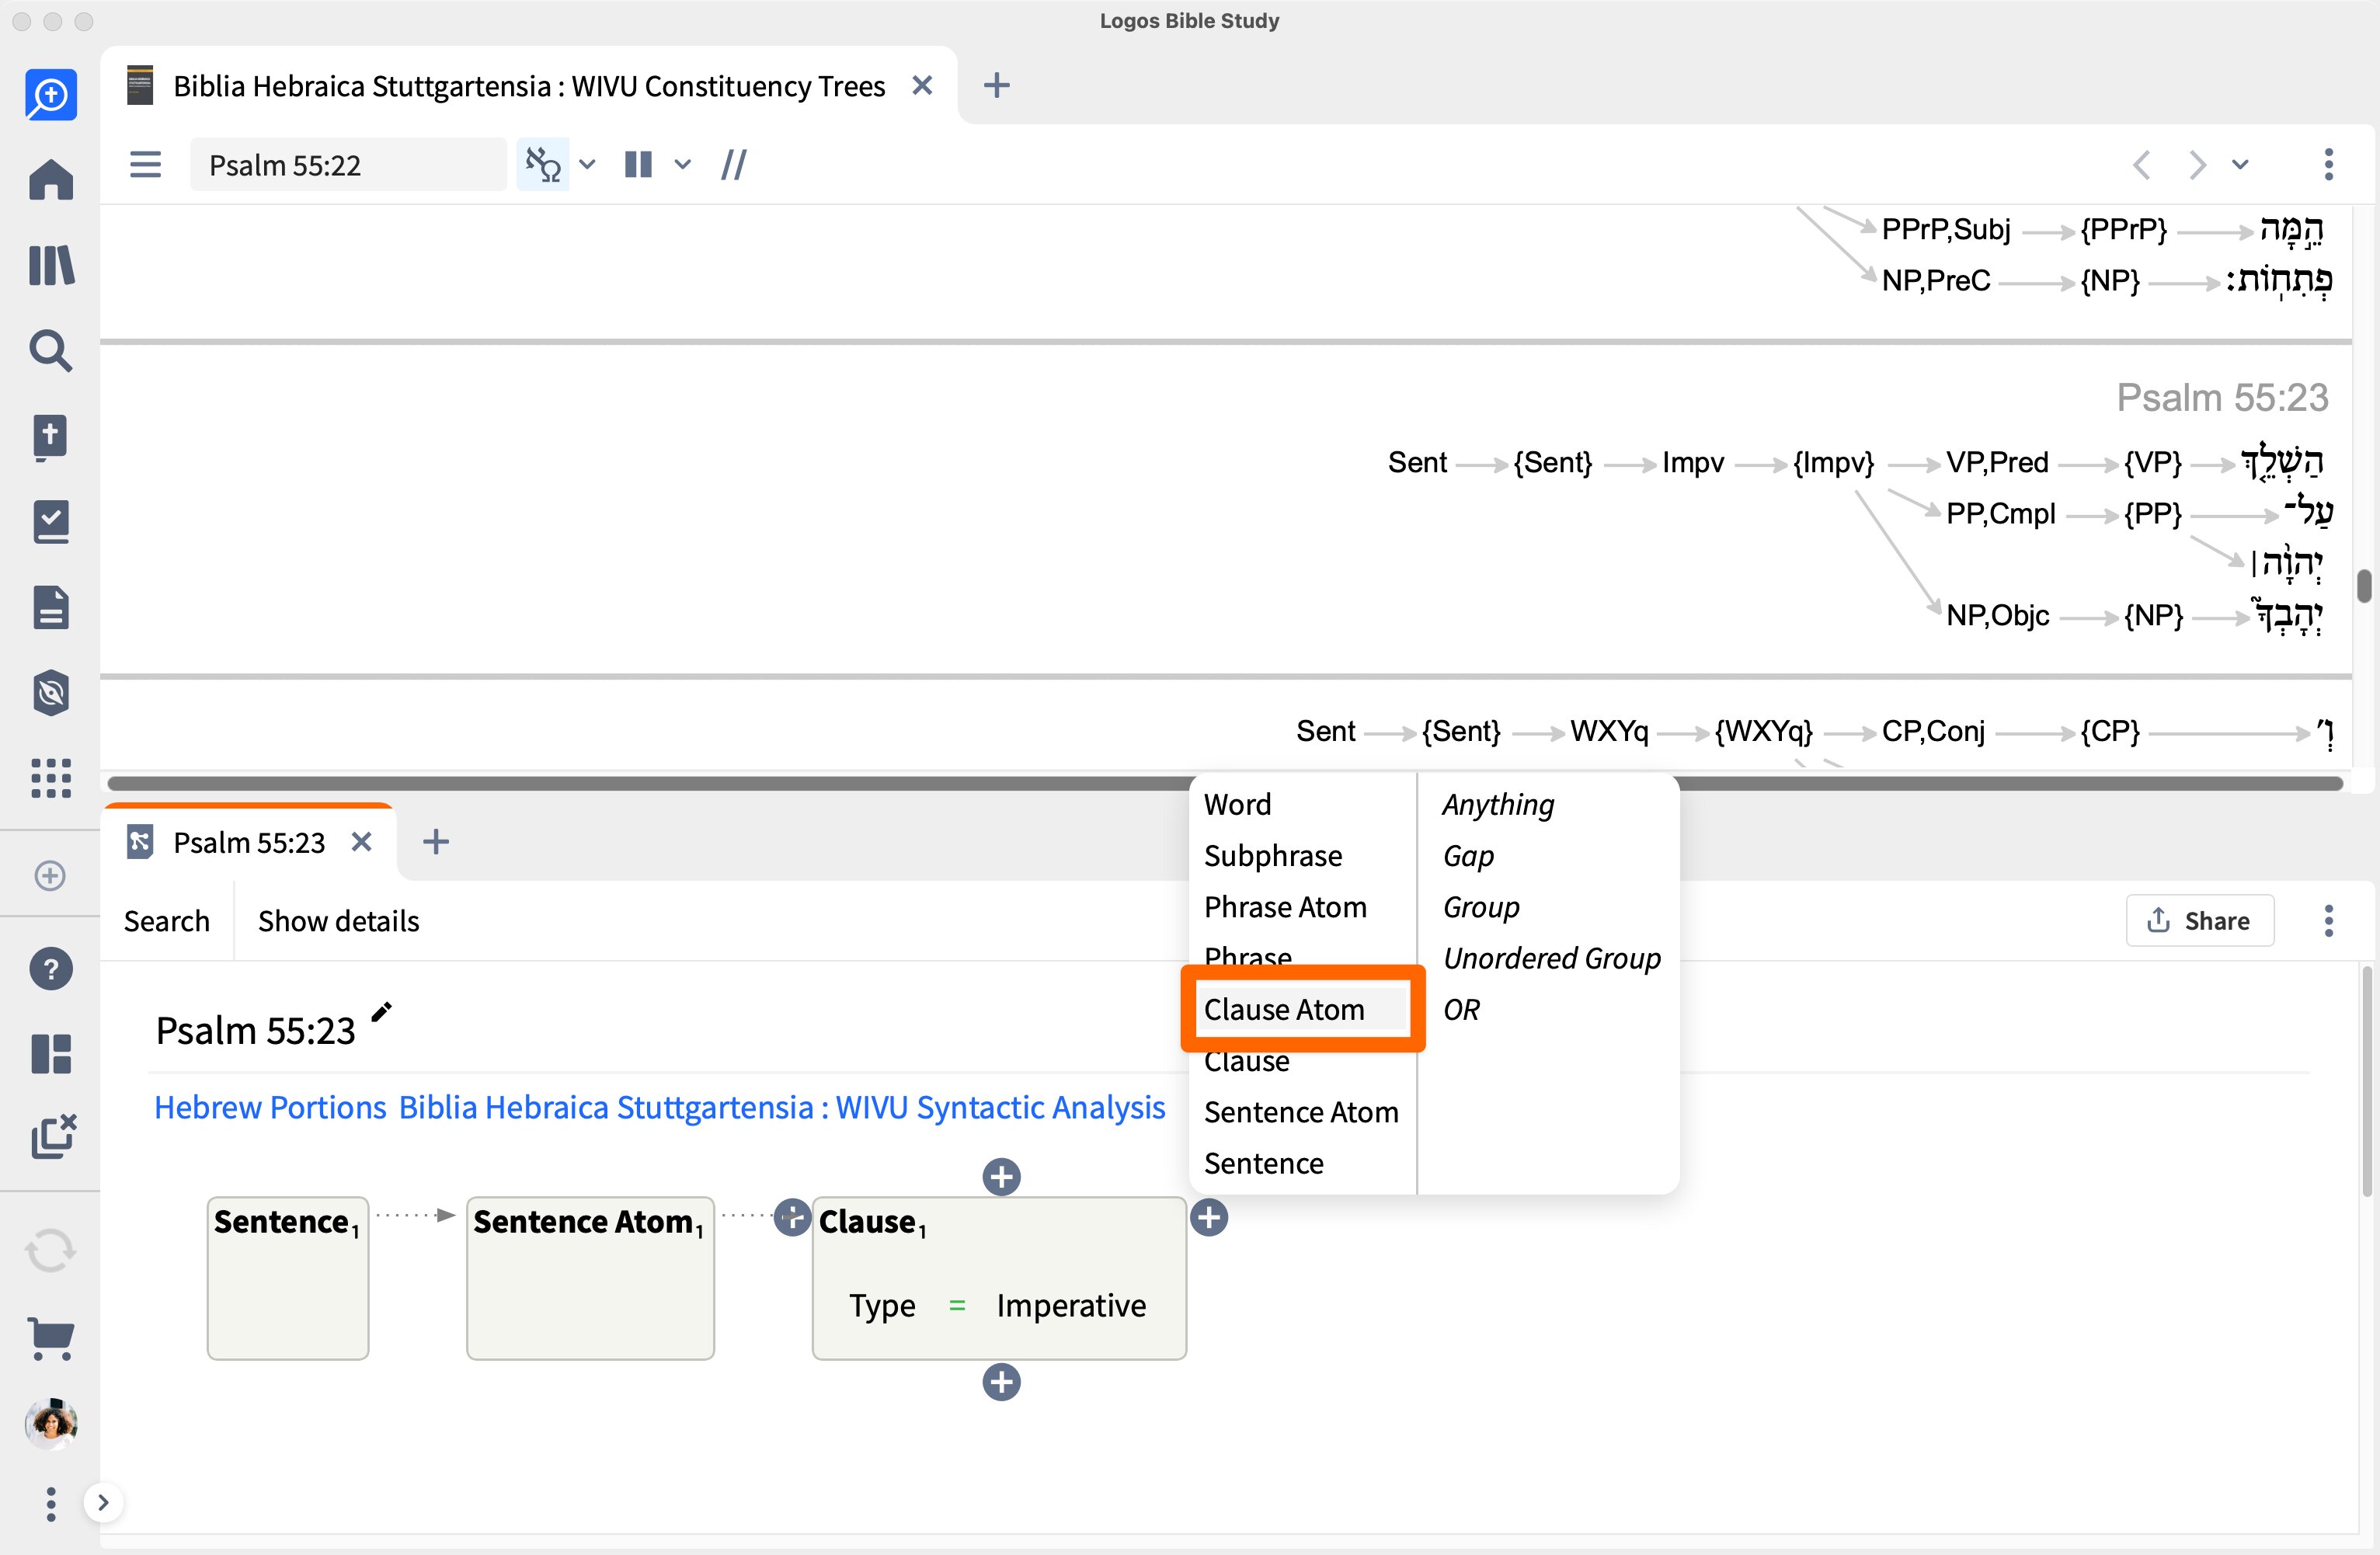Viewport: 2380px width, 1555px height.
Task: Open the Bible book-with-cross sidebar icon
Action: (x=51, y=437)
